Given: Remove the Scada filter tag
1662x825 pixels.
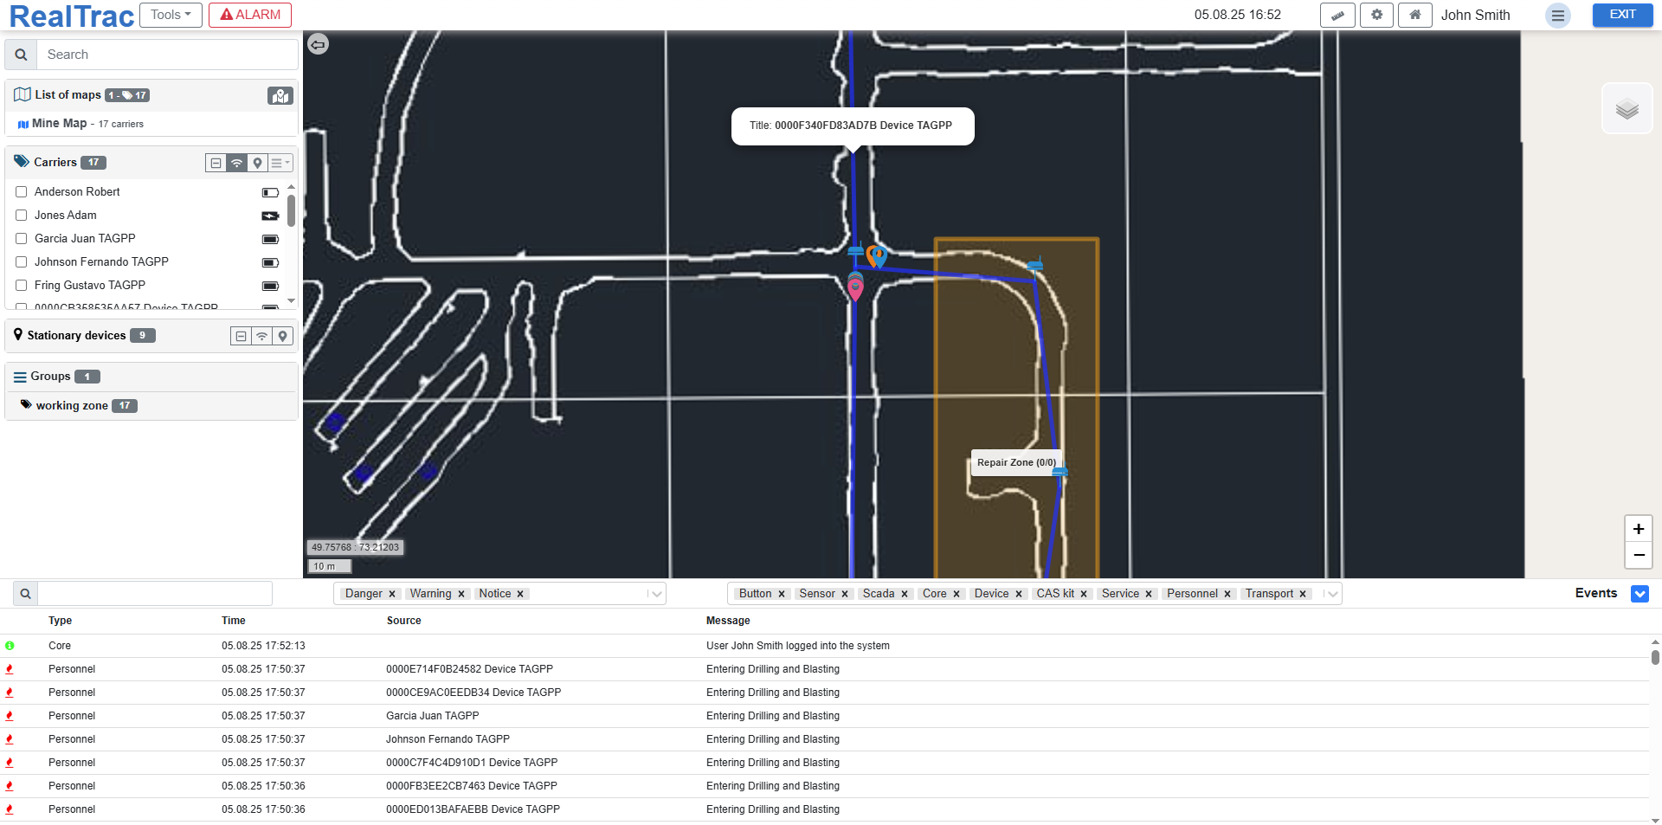Looking at the screenshot, I should click(x=905, y=594).
